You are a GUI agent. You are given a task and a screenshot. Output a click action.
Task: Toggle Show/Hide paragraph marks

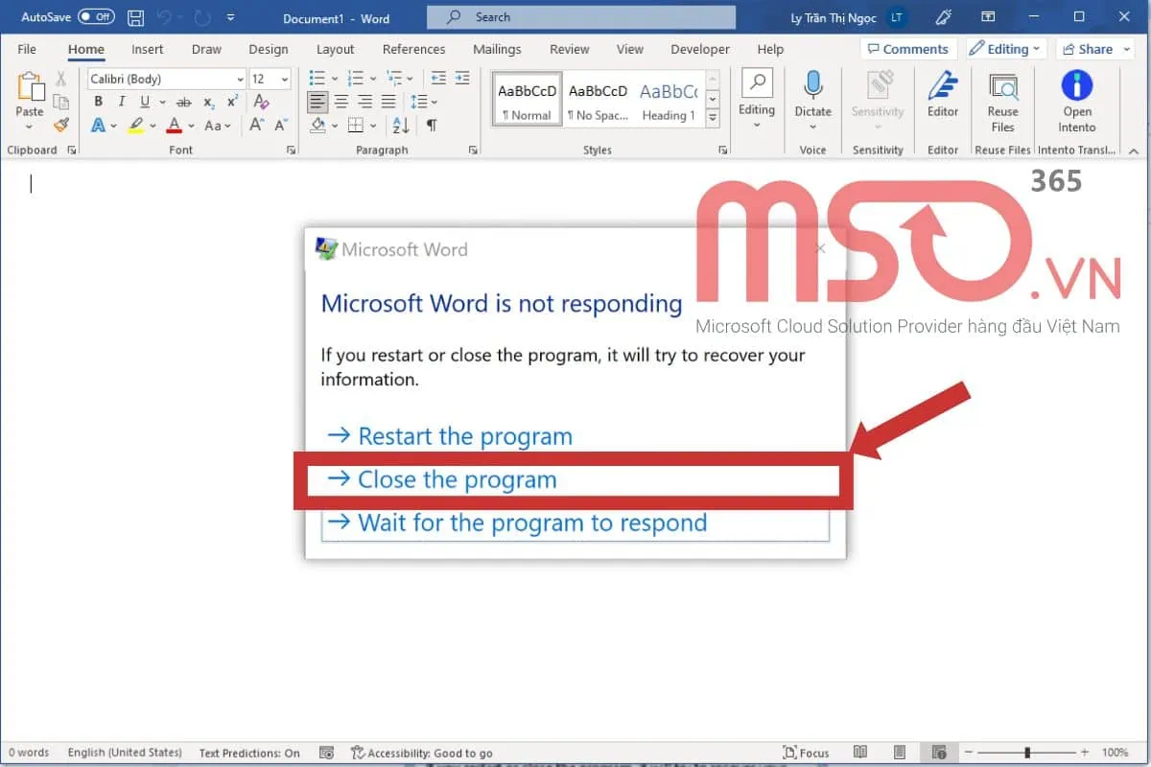click(432, 126)
